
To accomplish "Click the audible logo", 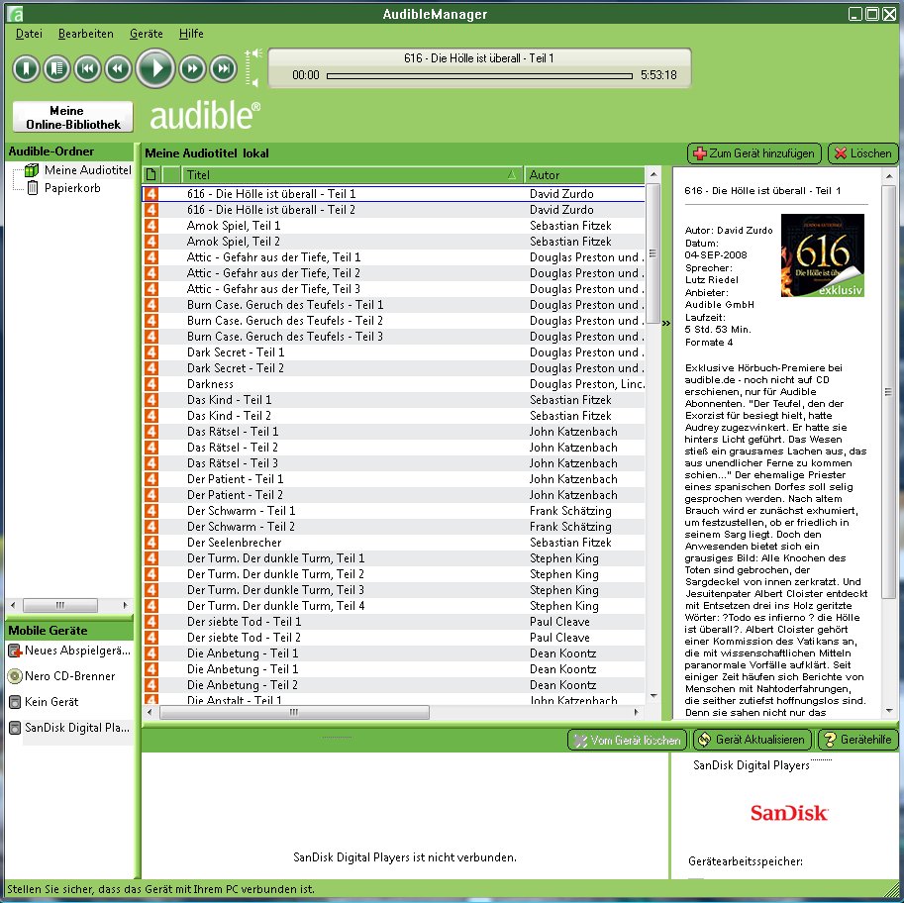I will coord(205,115).
